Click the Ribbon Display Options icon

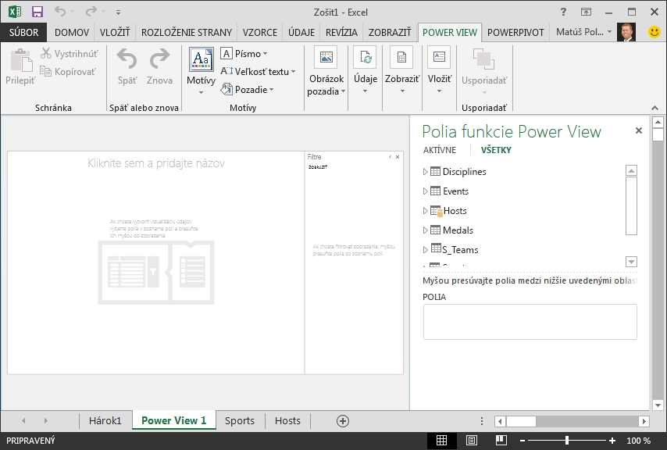point(587,12)
